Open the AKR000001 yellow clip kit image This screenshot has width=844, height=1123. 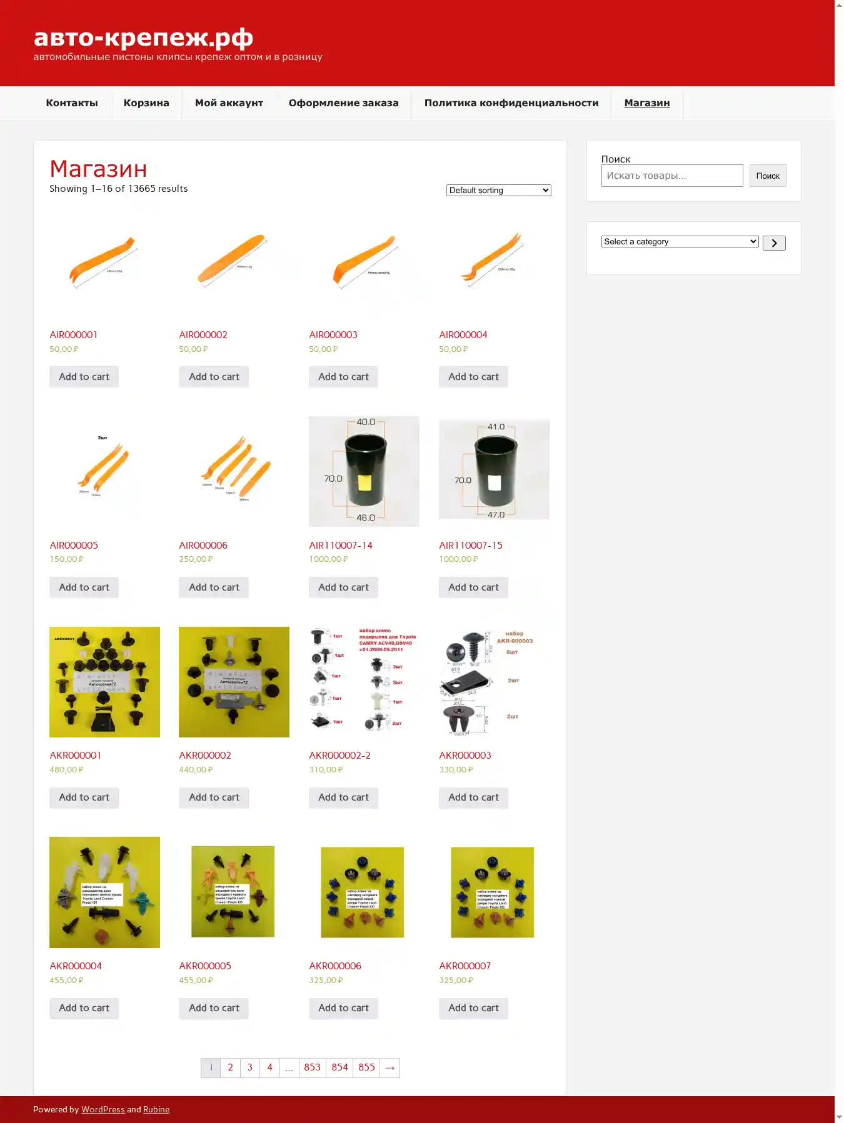[104, 682]
